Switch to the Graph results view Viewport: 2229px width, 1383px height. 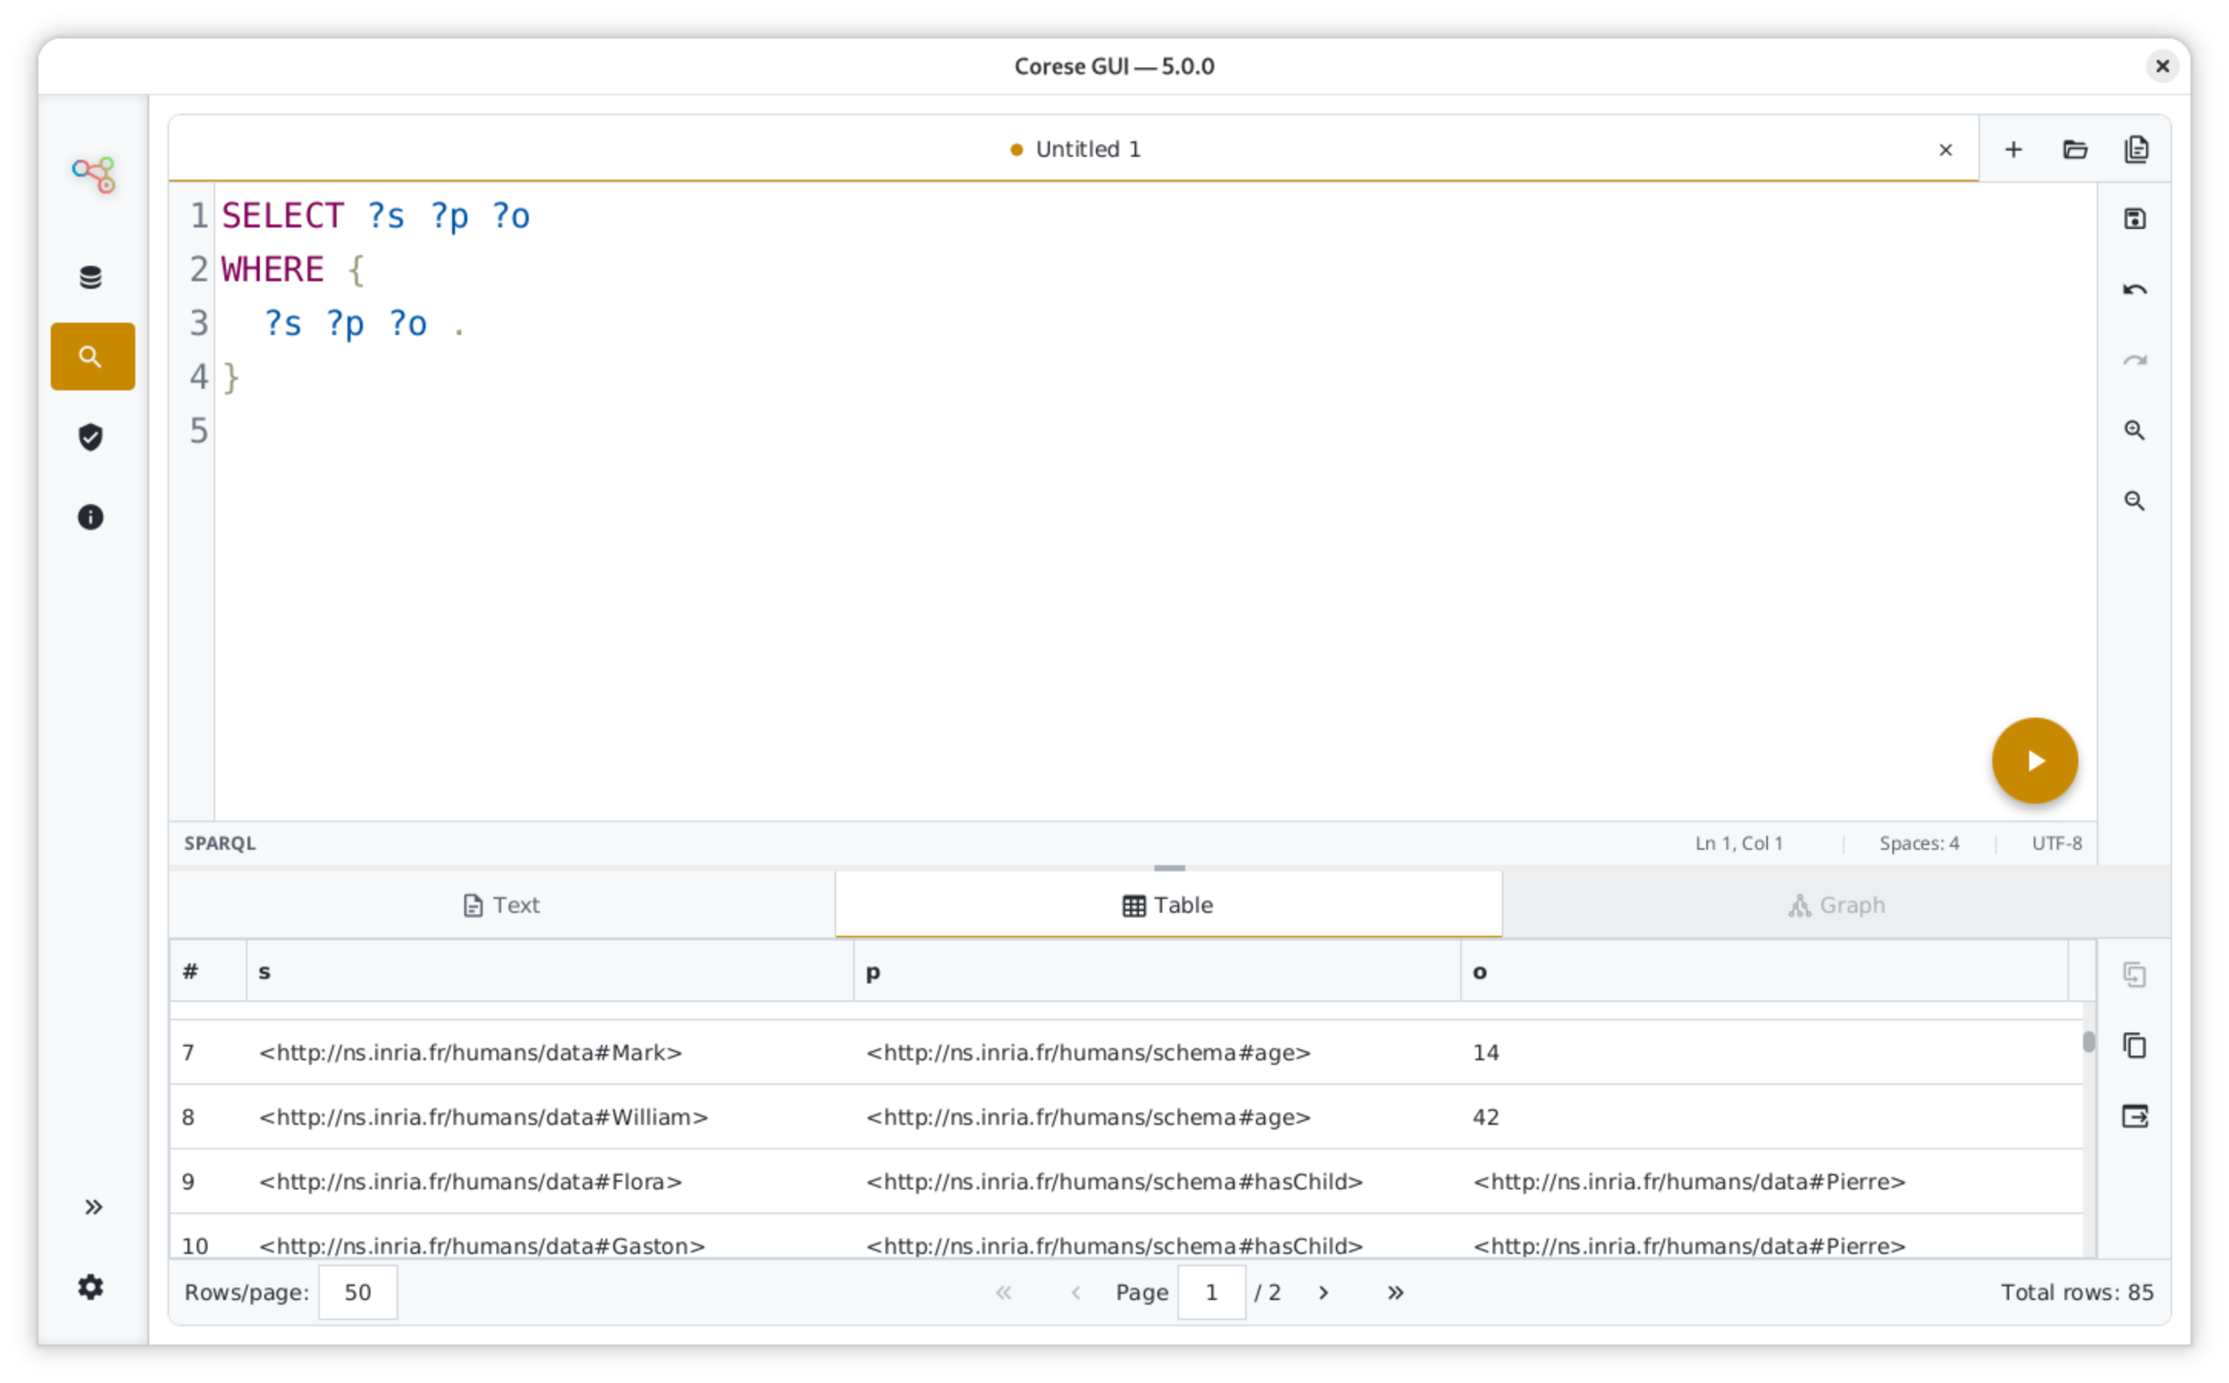(x=1836, y=904)
